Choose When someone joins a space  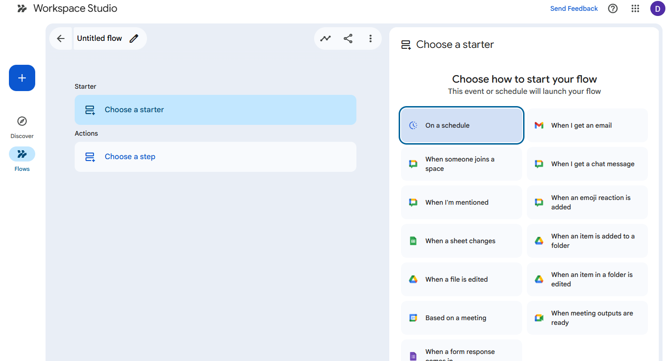pos(462,164)
